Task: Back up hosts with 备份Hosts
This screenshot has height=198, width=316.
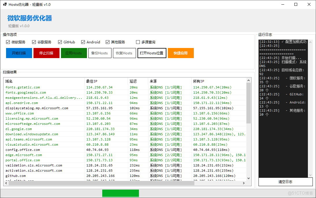Action: click(100, 53)
